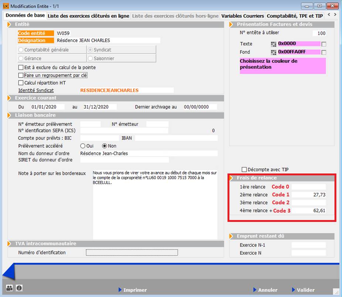Viewport: 342px width, 297px height.
Task: Click the pink 'Choisissez la couleur' preview
Action: point(283,66)
